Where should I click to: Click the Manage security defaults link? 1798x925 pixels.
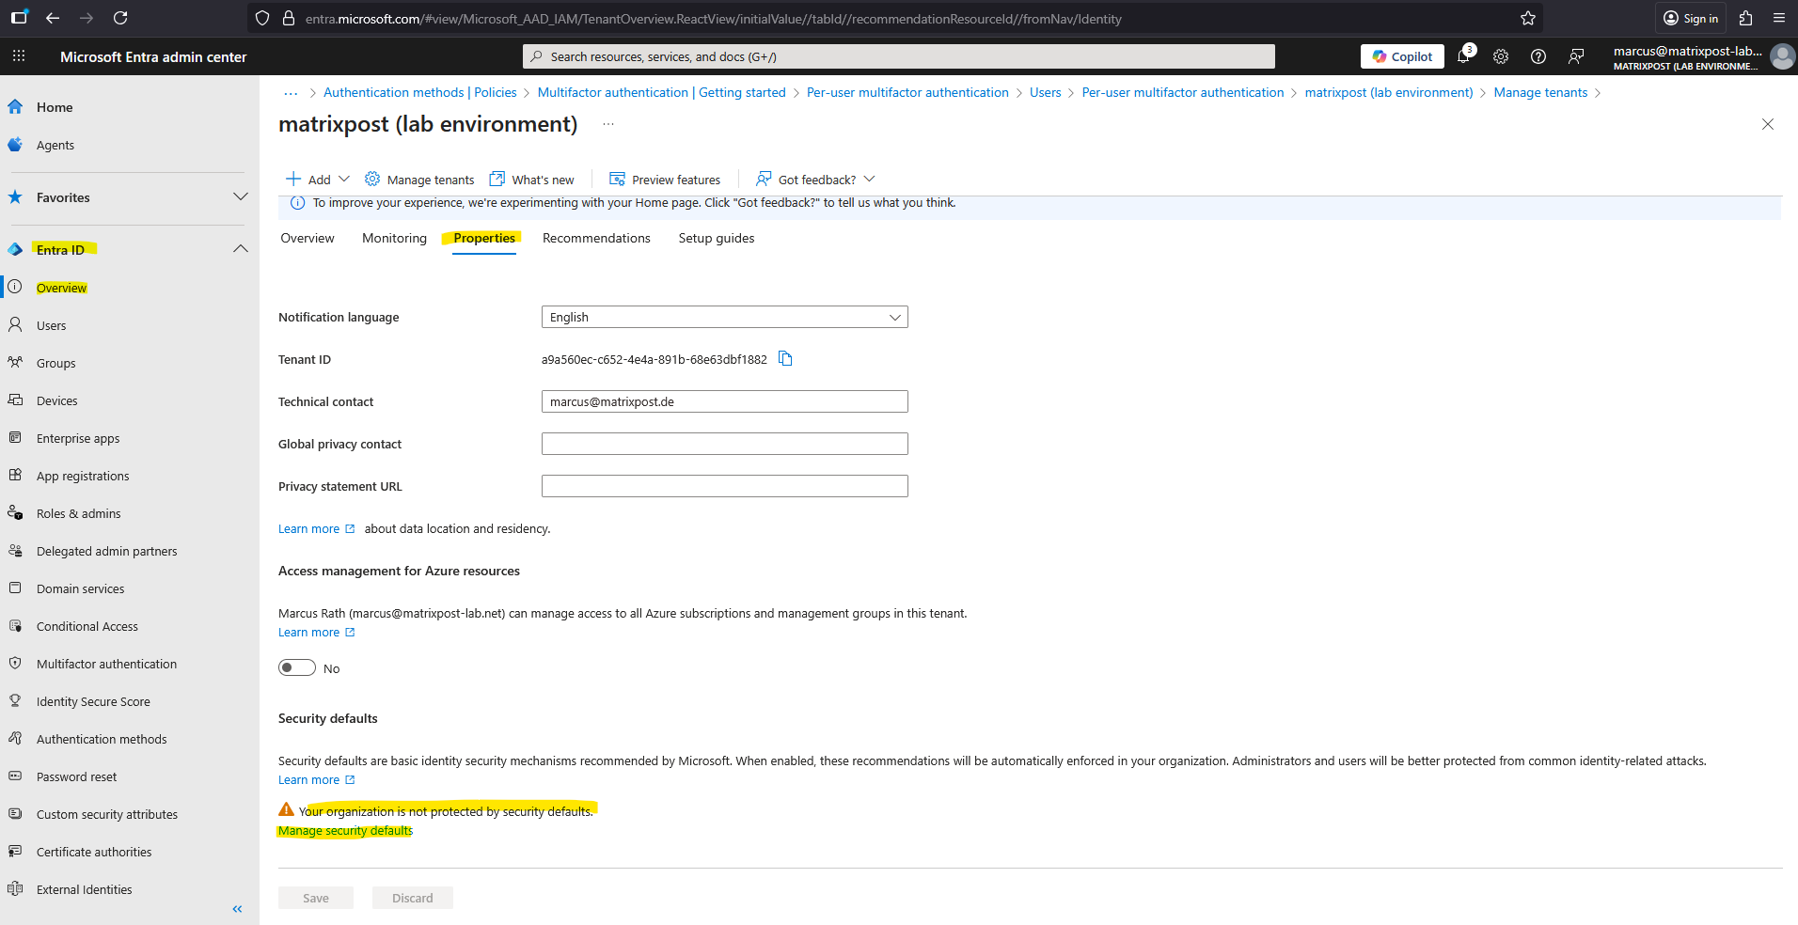[345, 831]
